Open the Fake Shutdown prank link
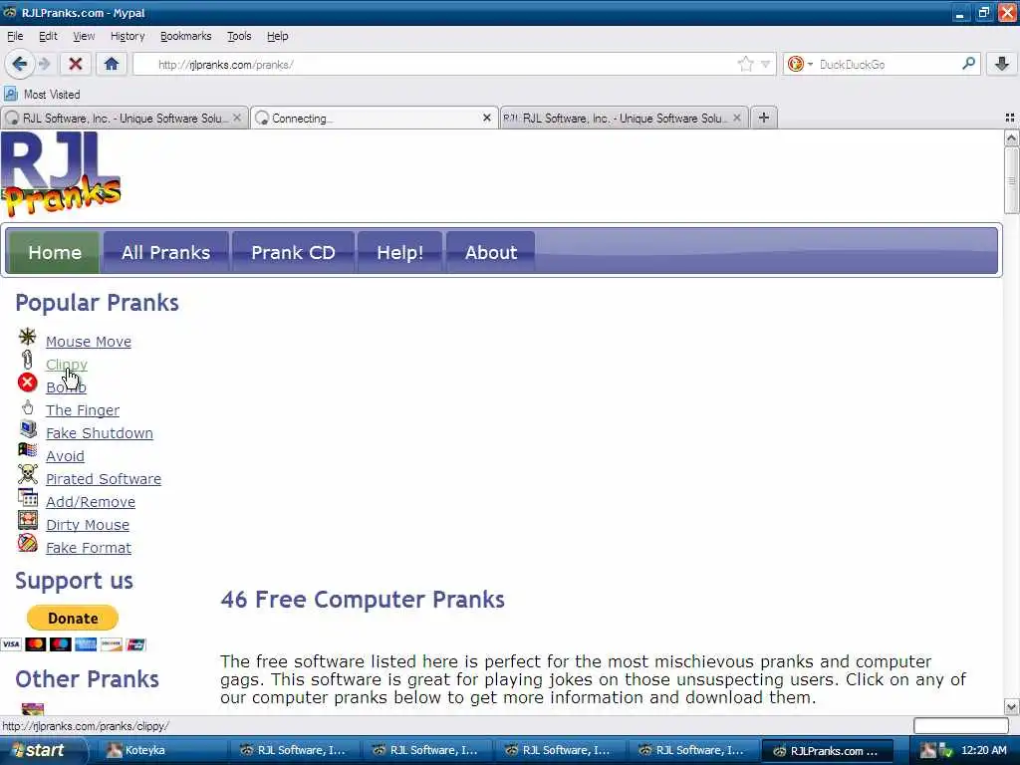The image size is (1020, 765). tap(100, 432)
